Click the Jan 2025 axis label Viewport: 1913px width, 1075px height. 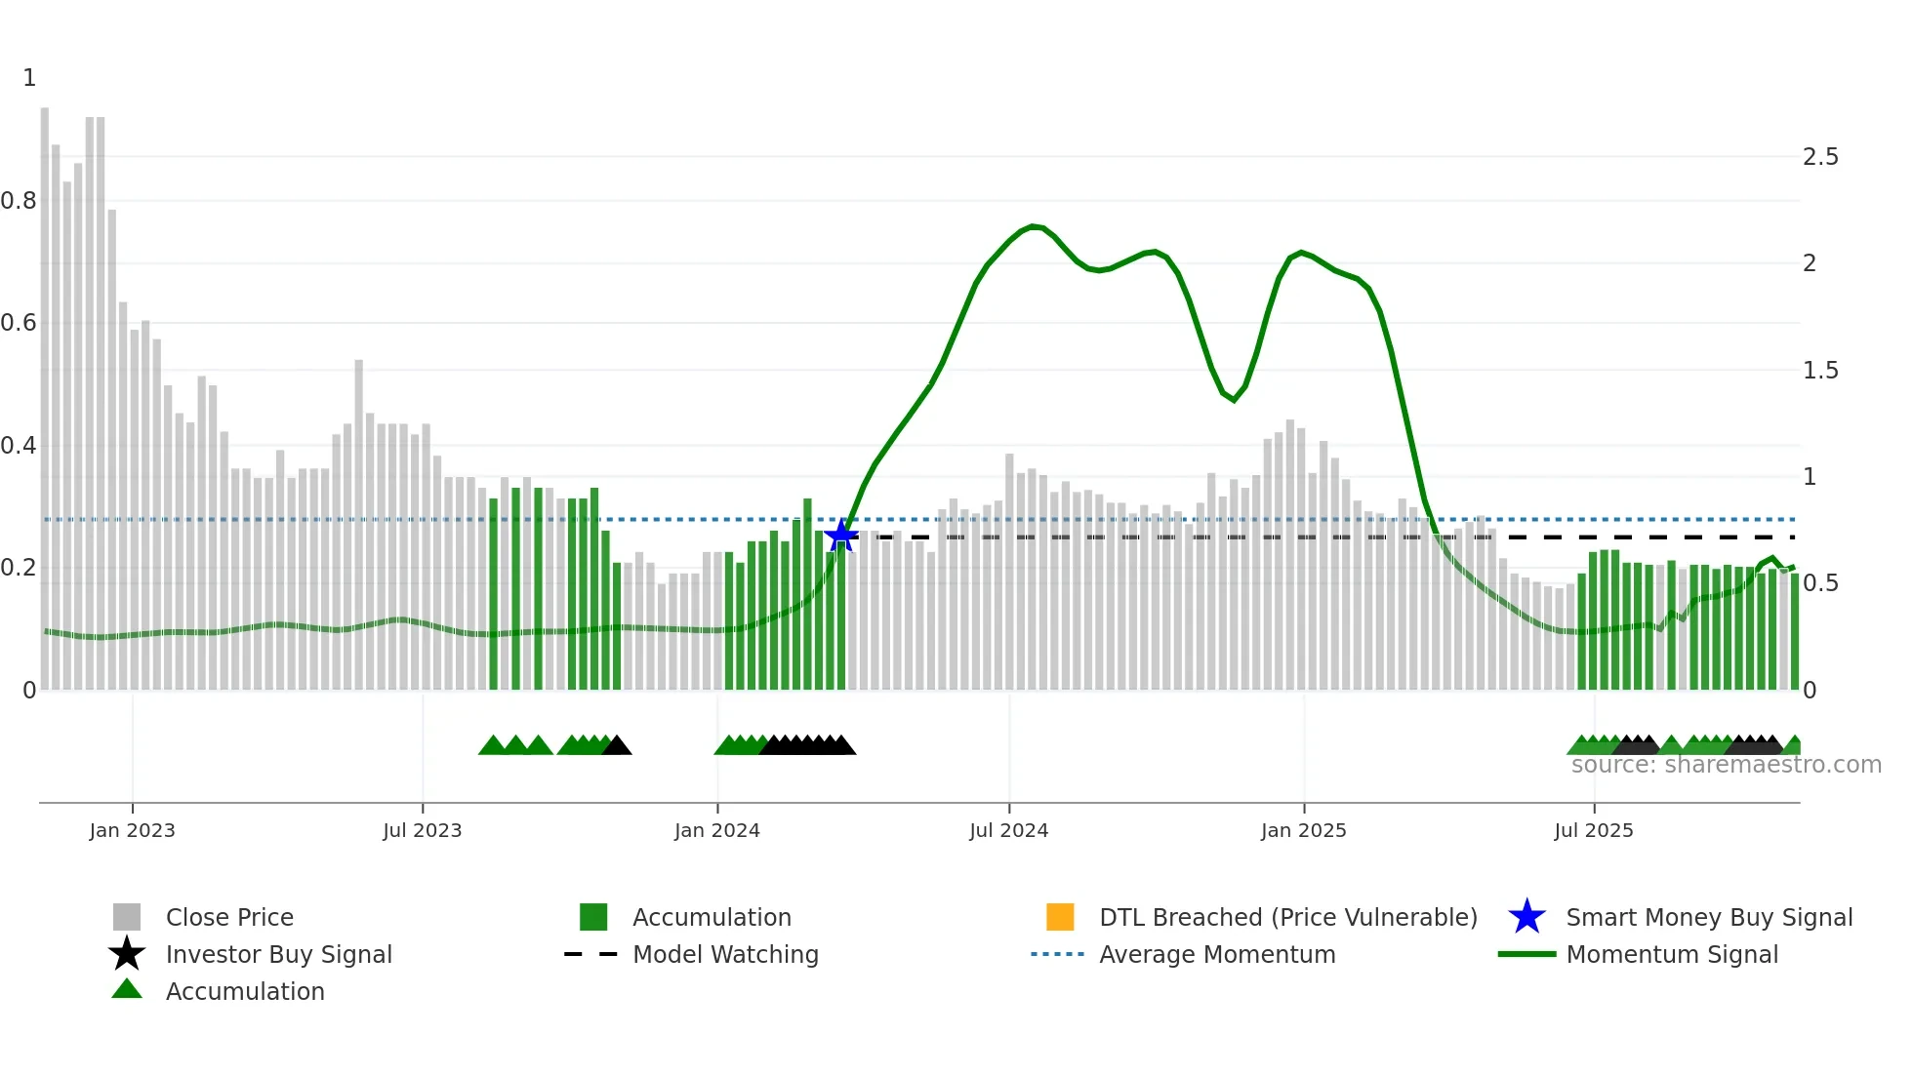pyautogui.click(x=1303, y=830)
